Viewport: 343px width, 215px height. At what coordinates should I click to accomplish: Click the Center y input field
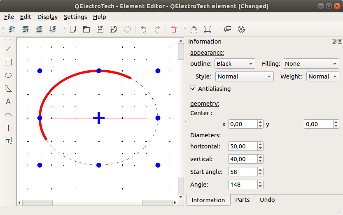[x=319, y=124]
